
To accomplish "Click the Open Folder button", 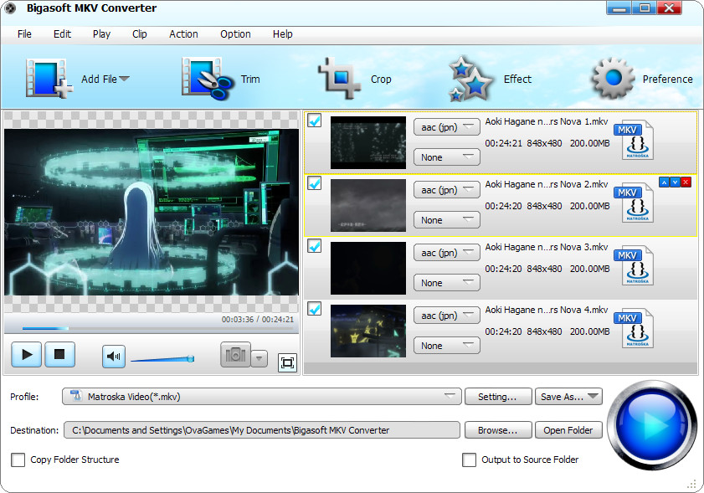I will click(568, 430).
